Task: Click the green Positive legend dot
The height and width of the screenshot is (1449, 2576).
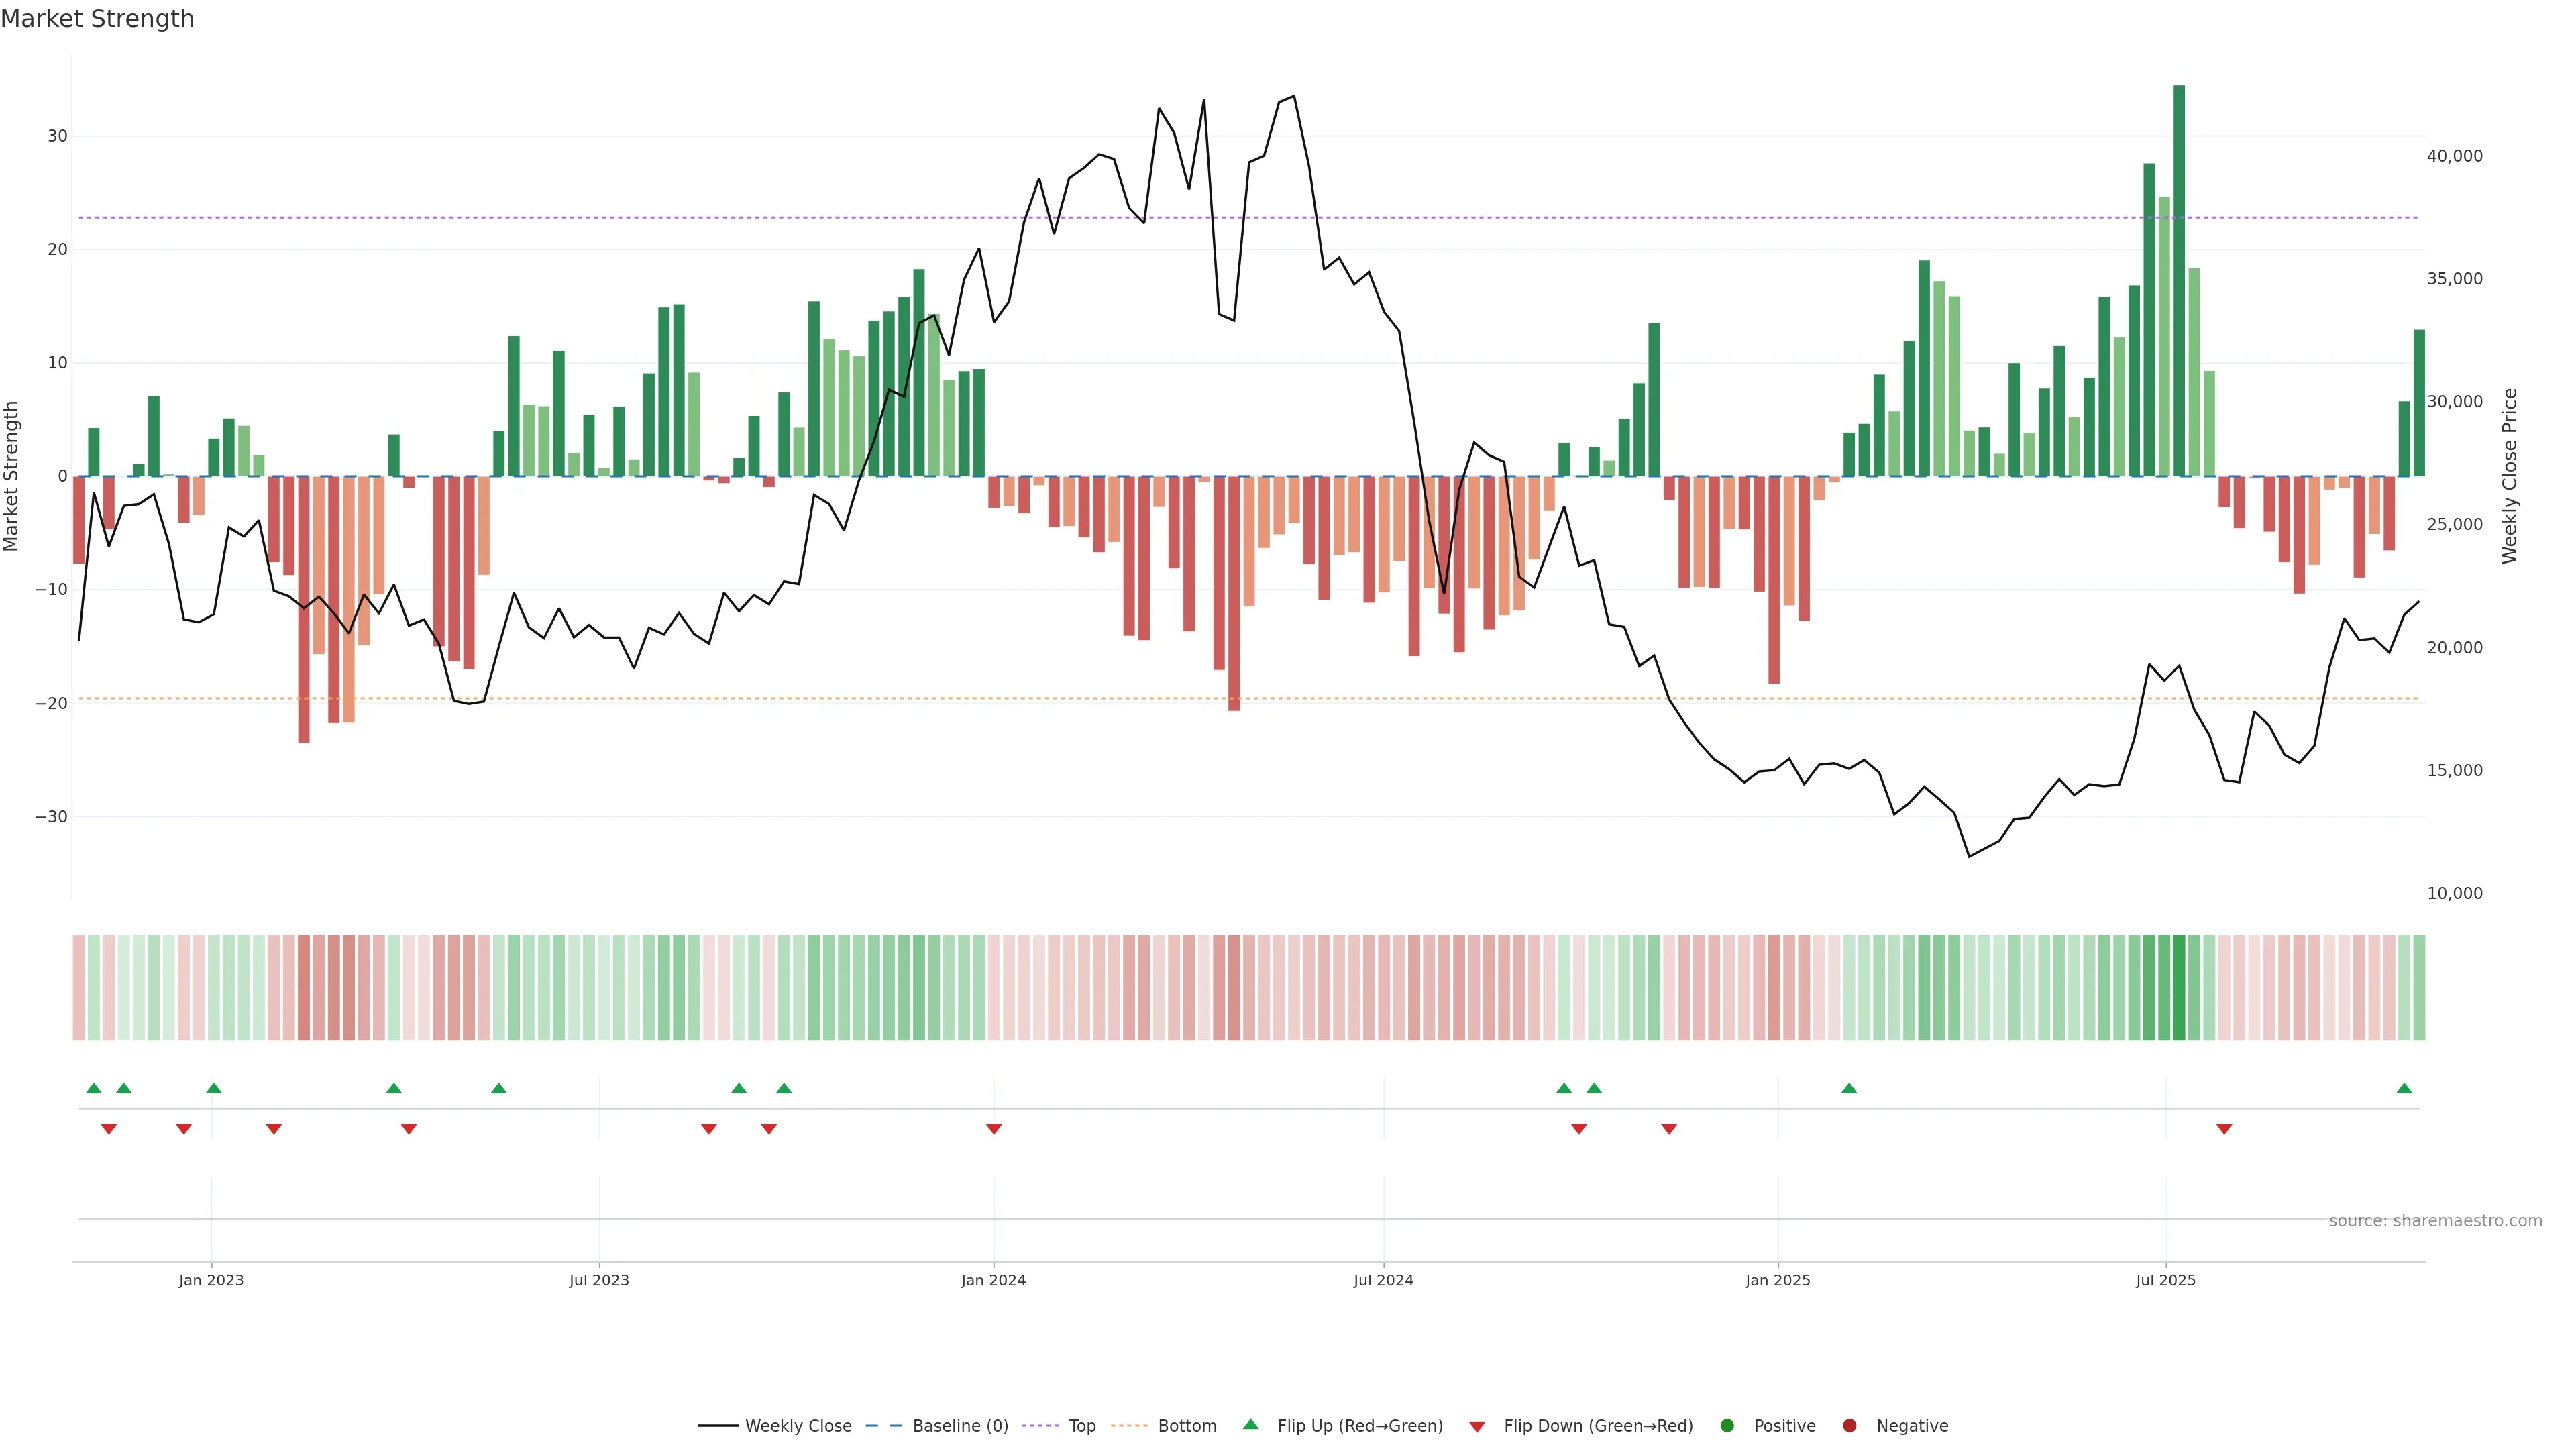Action: (x=1727, y=1426)
